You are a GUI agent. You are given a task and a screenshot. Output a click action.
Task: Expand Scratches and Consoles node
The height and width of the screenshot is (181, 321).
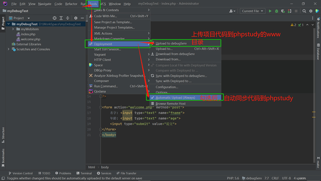click(9, 49)
